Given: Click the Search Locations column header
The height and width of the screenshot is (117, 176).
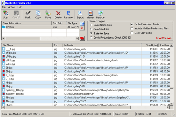Looking at the screenshot, I should (26, 23).
